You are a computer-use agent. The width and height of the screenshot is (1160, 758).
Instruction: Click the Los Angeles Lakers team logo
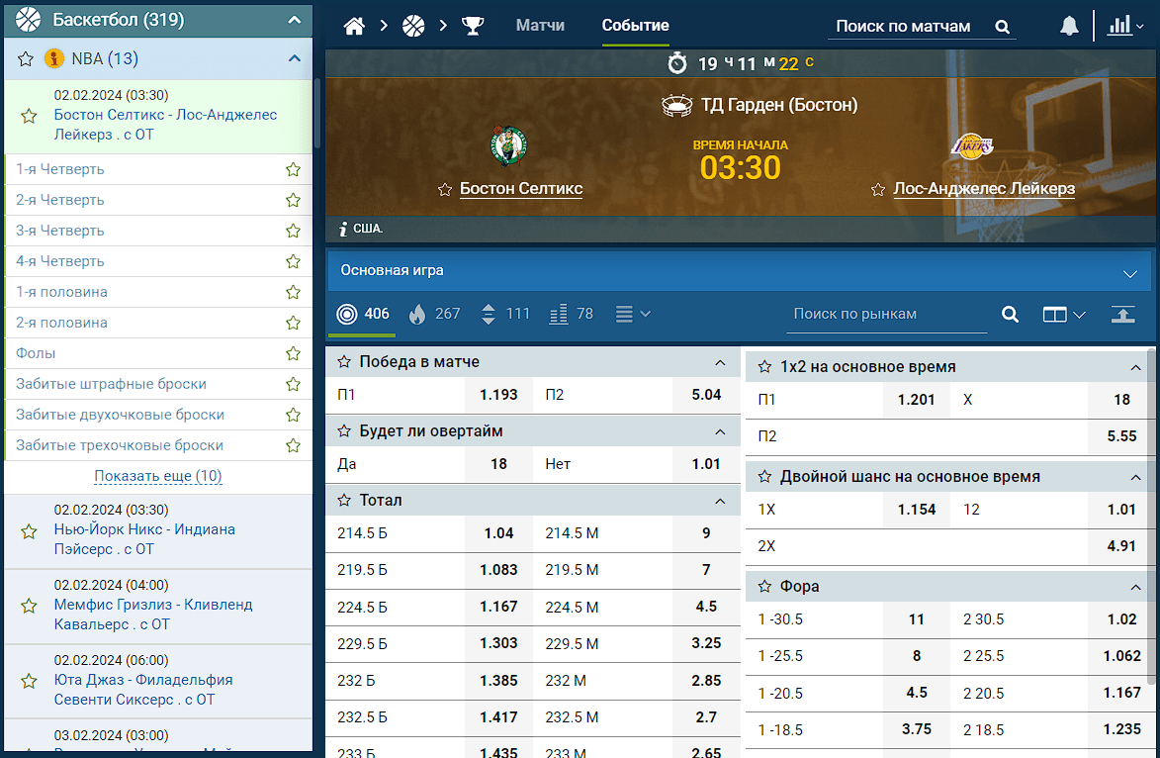971,146
